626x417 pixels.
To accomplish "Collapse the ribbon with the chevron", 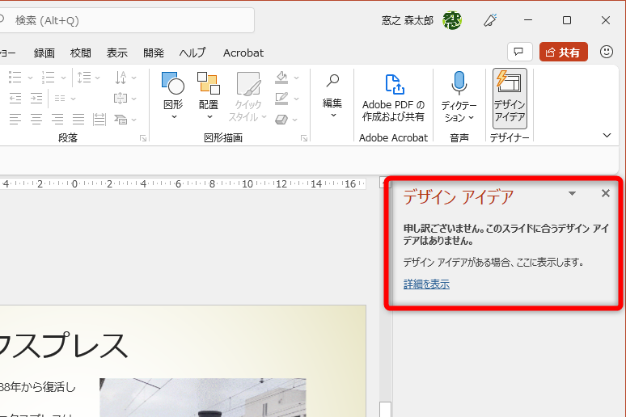I will 607,135.
